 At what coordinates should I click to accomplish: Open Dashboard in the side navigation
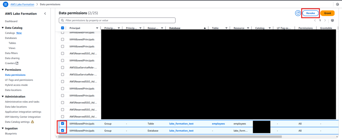(x=11, y=21)
